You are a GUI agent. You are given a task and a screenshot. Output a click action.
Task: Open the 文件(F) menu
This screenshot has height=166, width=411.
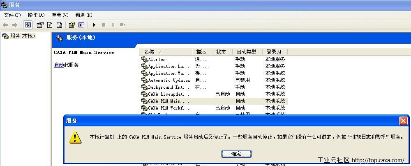click(x=12, y=15)
